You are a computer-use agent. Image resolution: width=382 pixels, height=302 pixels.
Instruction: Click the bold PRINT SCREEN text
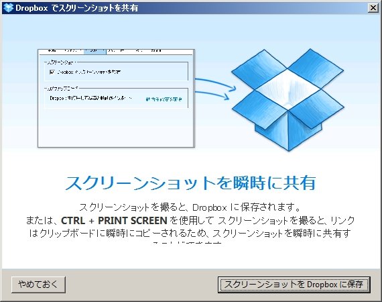click(x=132, y=221)
